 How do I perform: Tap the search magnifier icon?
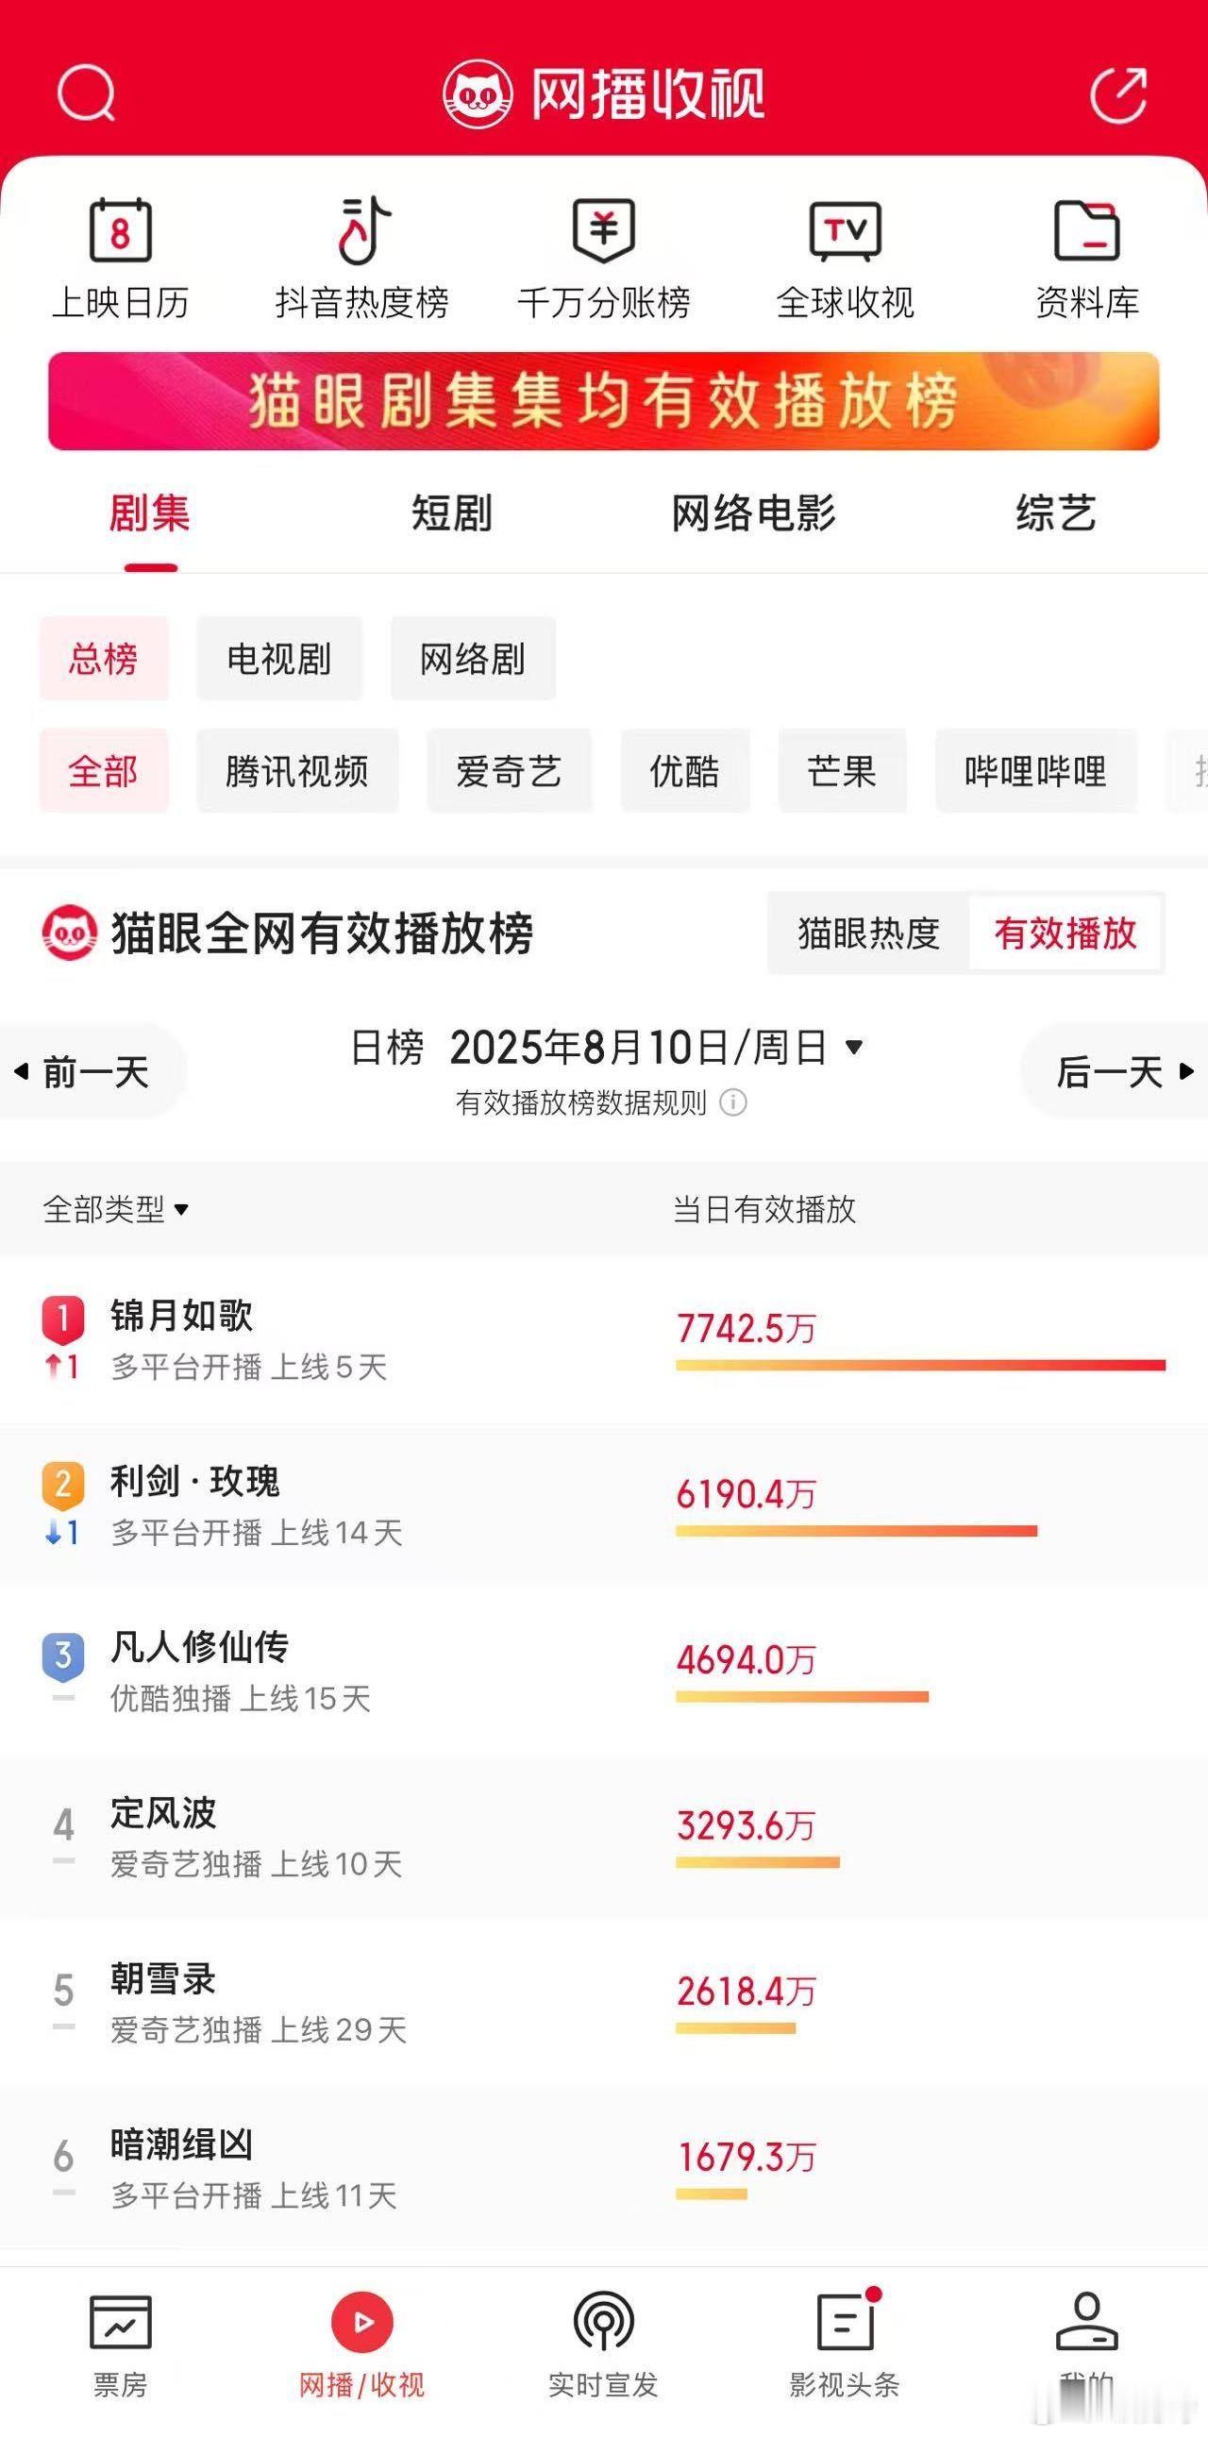pyautogui.click(x=86, y=92)
